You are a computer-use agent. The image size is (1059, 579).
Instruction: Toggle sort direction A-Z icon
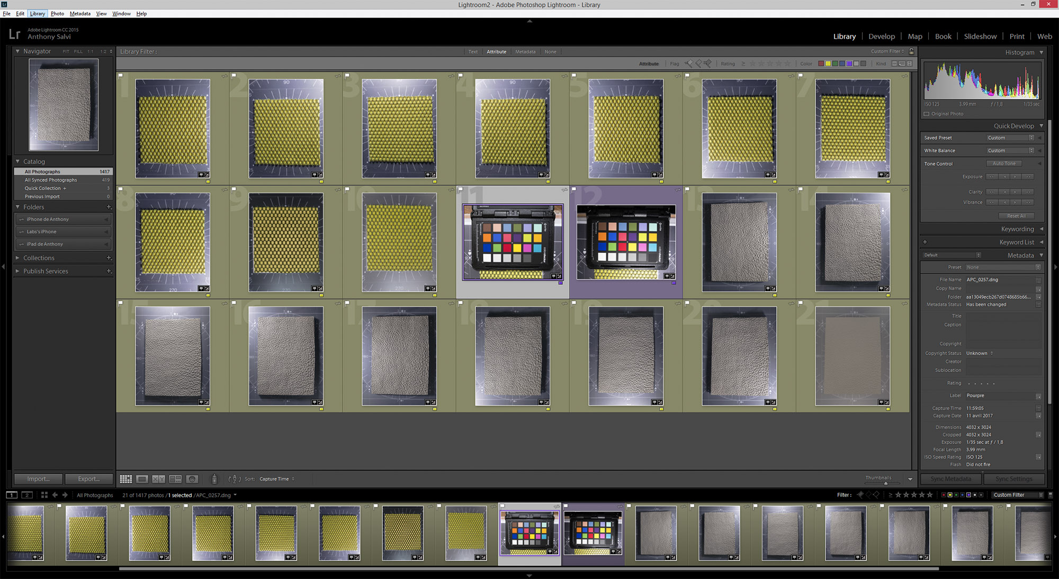tap(235, 479)
